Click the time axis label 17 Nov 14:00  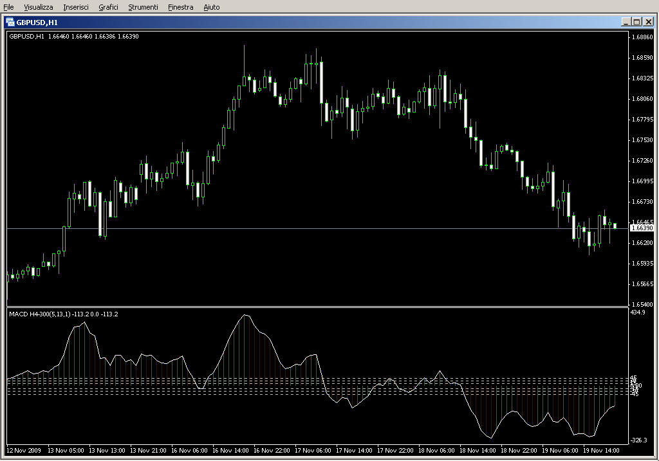354,451
